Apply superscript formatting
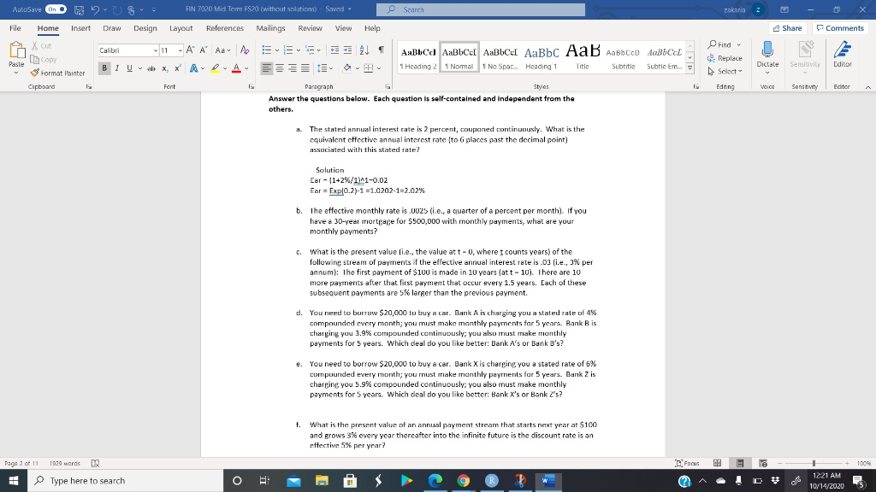The height and width of the screenshot is (492, 876). tap(178, 68)
